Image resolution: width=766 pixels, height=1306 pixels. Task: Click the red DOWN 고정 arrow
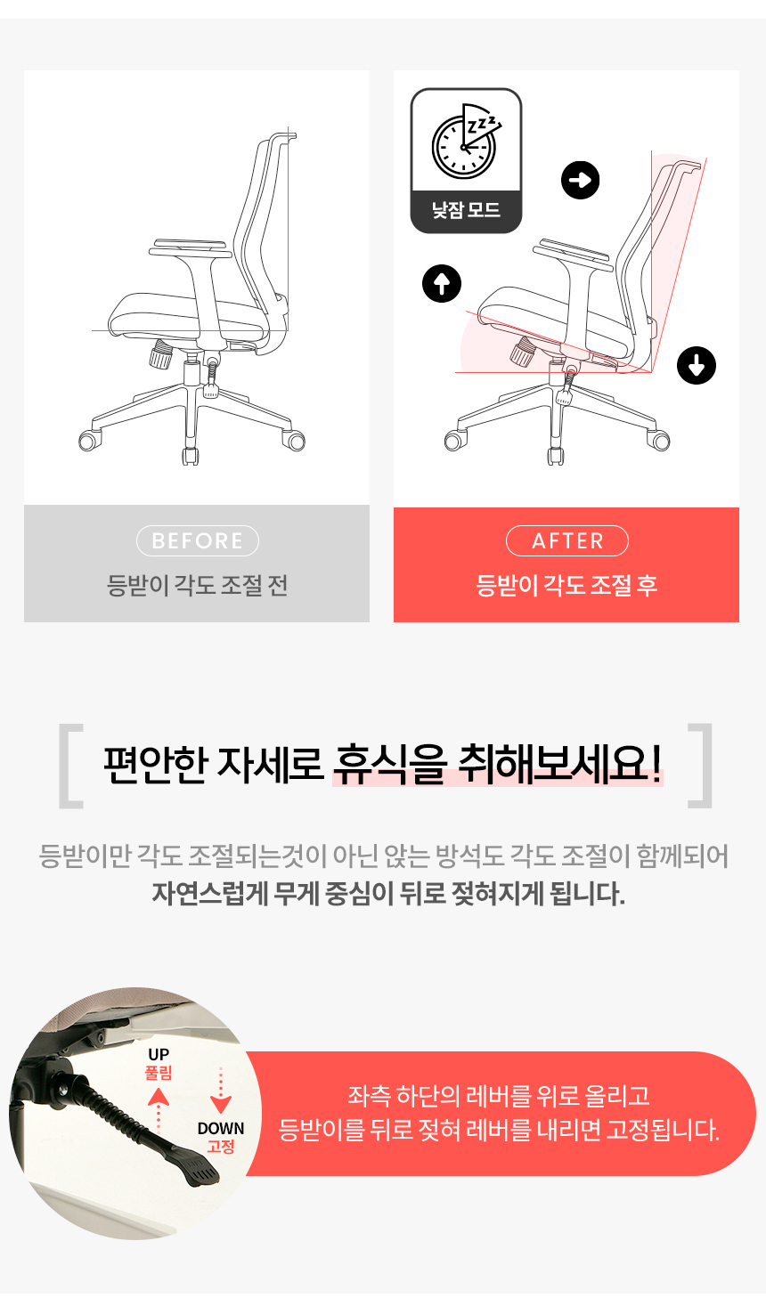(x=221, y=1091)
